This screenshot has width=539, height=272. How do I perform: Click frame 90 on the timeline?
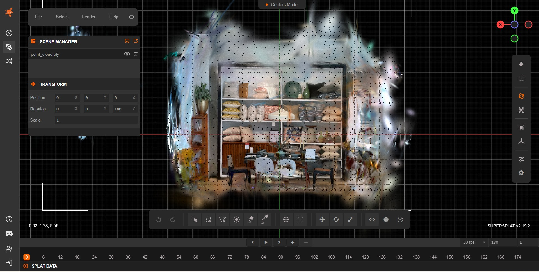pyautogui.click(x=281, y=257)
